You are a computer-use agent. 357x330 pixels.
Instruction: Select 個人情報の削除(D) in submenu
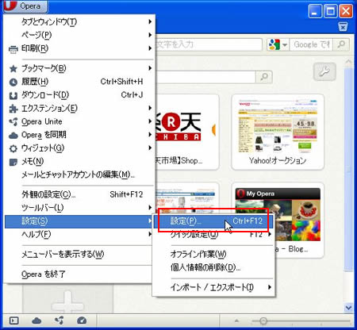tap(213, 267)
